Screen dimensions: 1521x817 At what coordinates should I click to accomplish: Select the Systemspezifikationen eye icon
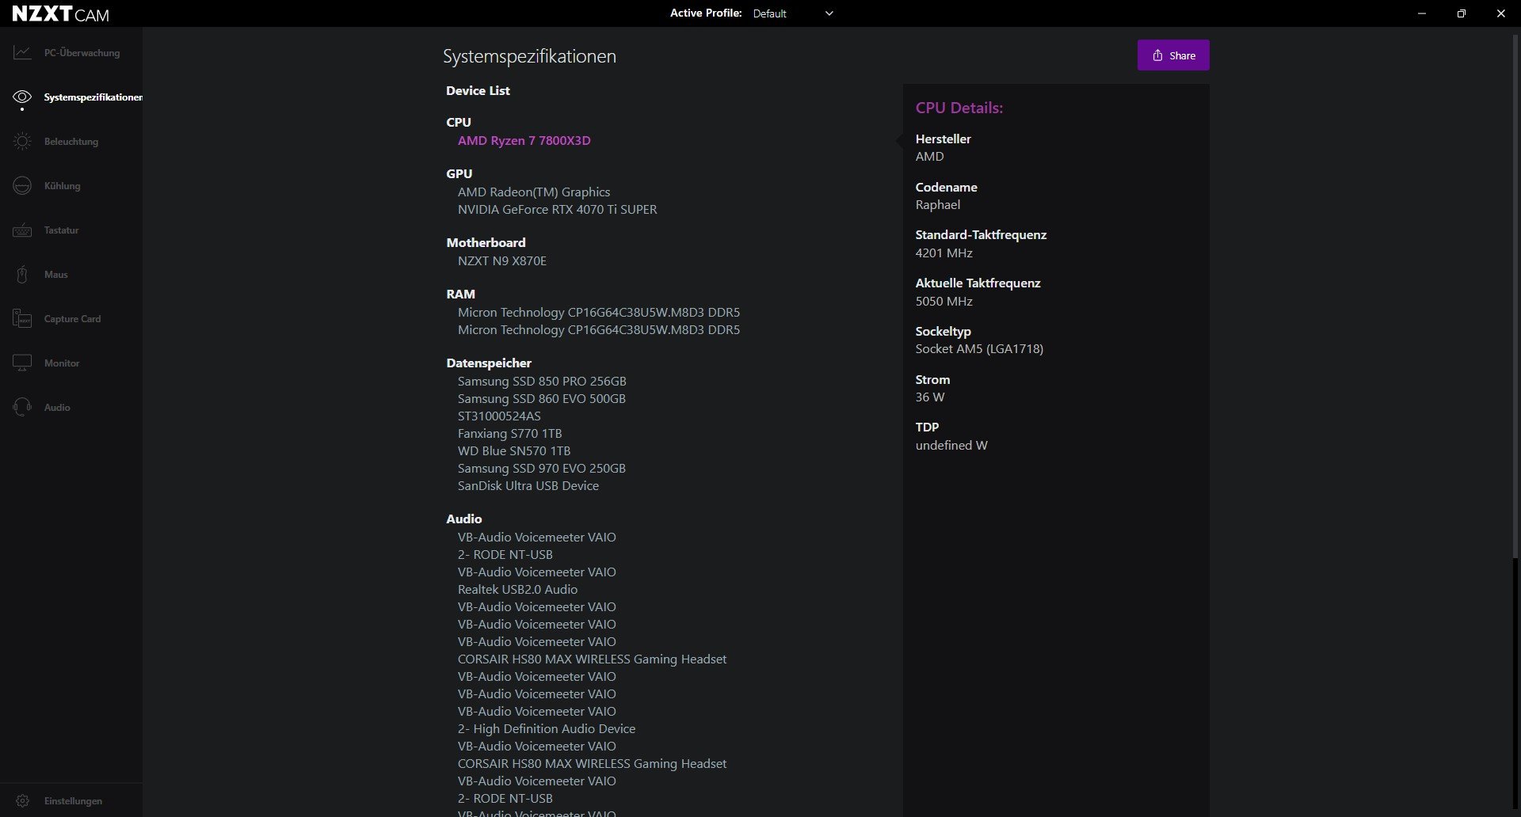(22, 97)
